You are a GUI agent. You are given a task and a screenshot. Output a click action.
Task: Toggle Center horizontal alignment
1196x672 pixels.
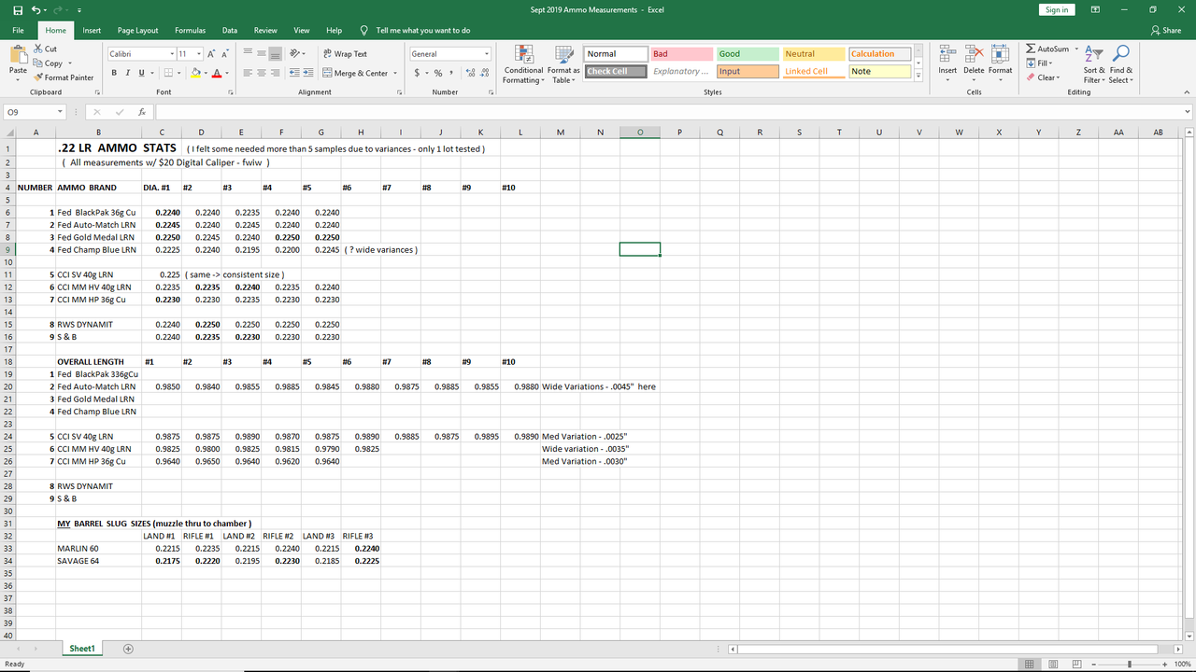coord(263,73)
